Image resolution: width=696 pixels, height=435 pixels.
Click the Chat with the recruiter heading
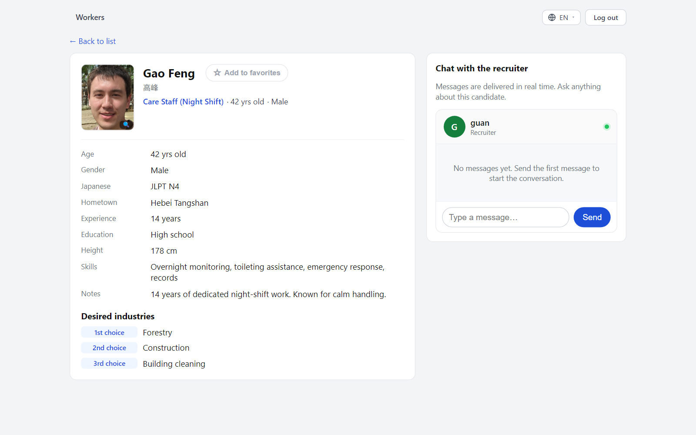(482, 68)
